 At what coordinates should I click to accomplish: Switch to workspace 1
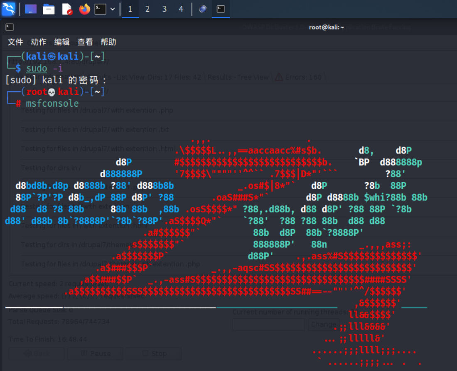click(x=130, y=9)
